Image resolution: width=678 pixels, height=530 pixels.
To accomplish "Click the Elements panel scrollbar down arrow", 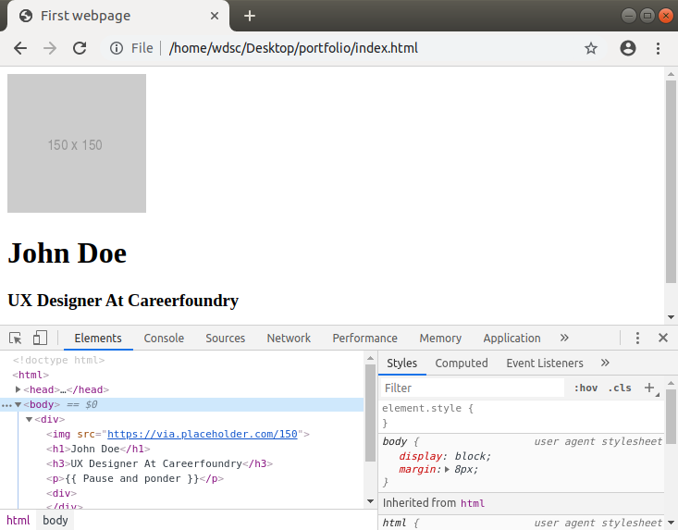I will pos(370,501).
